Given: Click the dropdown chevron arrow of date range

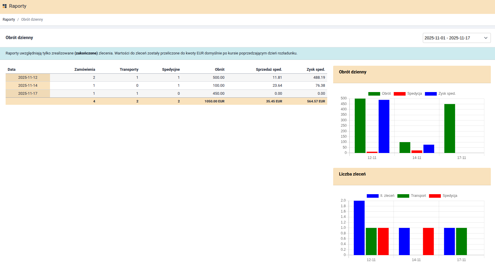Looking at the screenshot, I should [x=486, y=38].
